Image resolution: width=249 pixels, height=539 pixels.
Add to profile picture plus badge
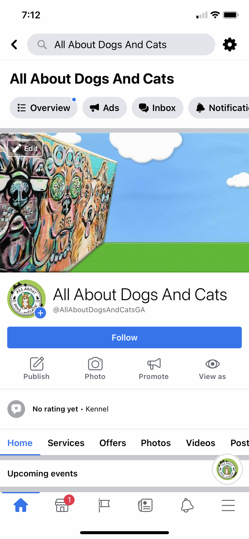pyautogui.click(x=40, y=313)
